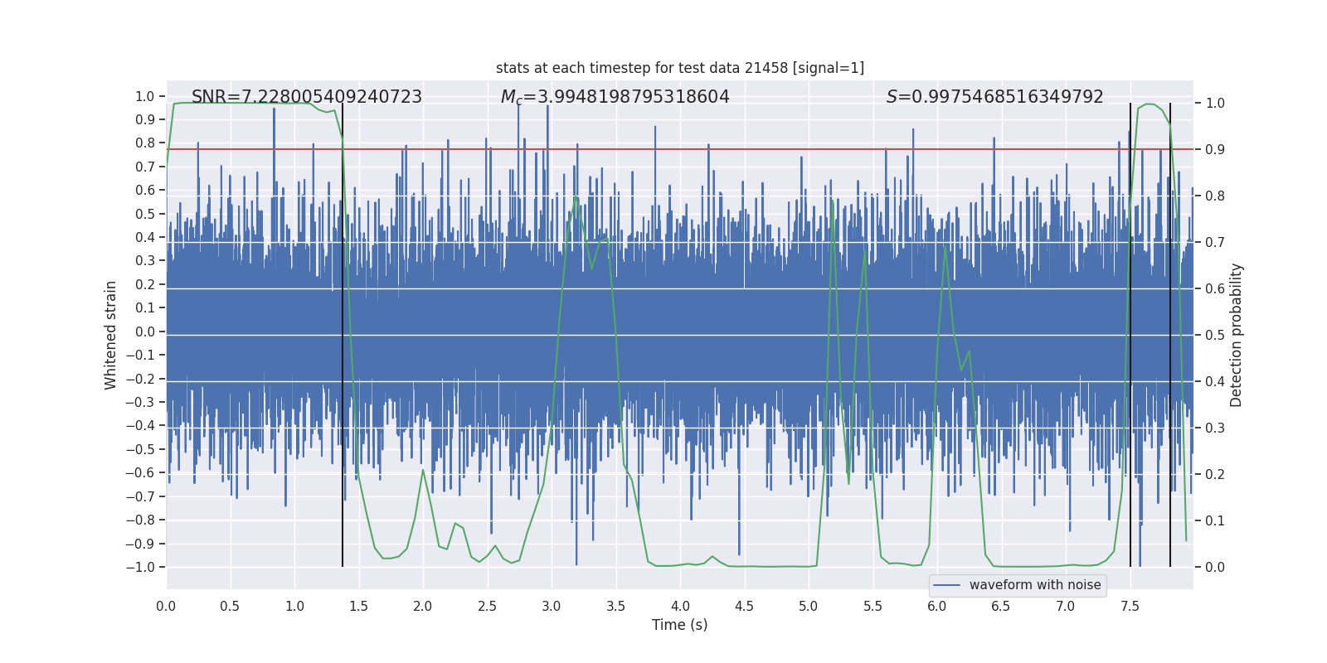Click the Mc=3.9948198795318604 chirp mass annotation

click(x=615, y=97)
